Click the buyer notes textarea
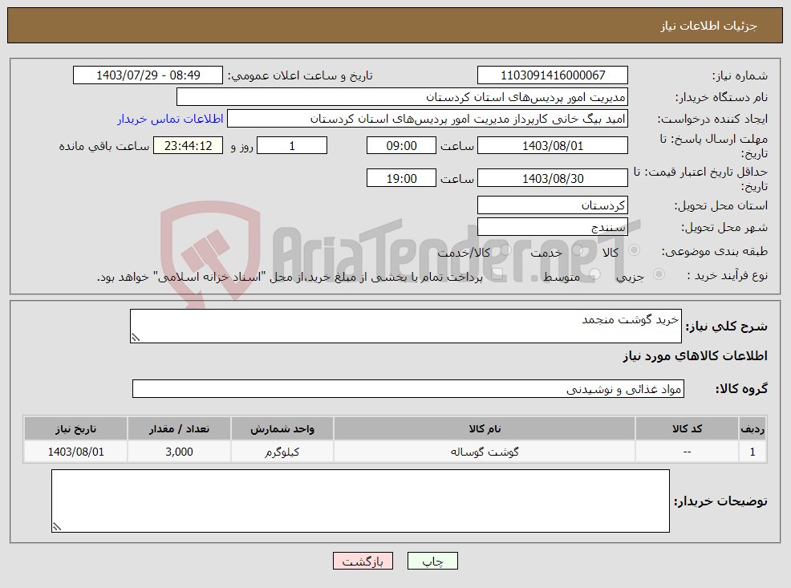791x588 pixels. pyautogui.click(x=360, y=501)
